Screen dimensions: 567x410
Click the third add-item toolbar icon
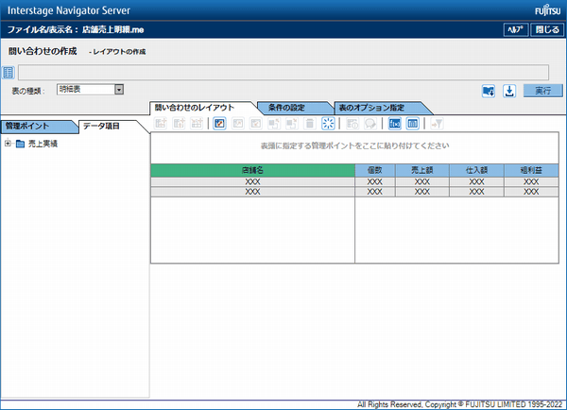(x=197, y=124)
